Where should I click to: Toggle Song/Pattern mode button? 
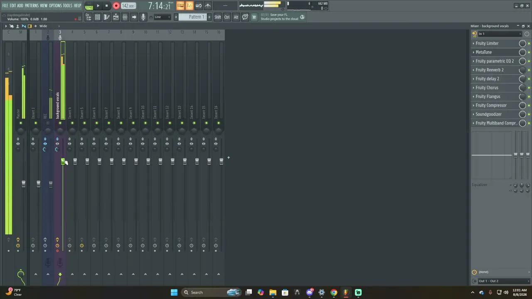point(89,6)
